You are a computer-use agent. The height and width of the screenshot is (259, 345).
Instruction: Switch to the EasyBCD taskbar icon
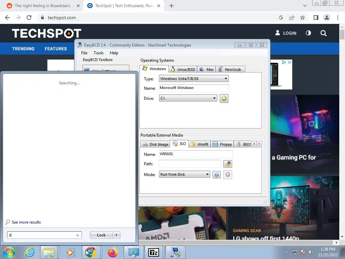coord(176,252)
